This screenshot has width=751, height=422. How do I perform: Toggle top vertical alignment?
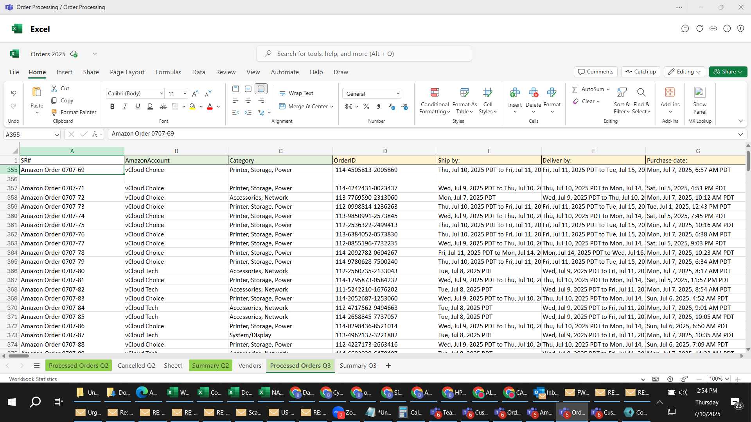tap(235, 89)
